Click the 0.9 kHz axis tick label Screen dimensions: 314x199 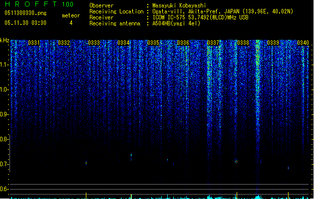4,114
